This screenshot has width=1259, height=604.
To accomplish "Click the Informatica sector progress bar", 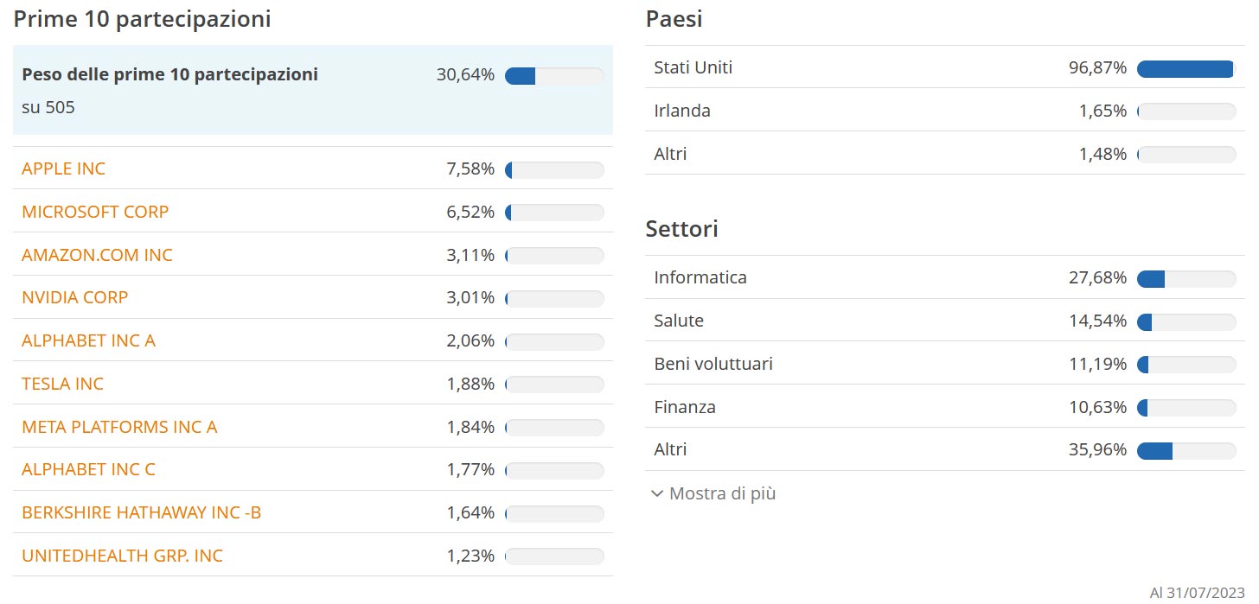I will click(1186, 278).
